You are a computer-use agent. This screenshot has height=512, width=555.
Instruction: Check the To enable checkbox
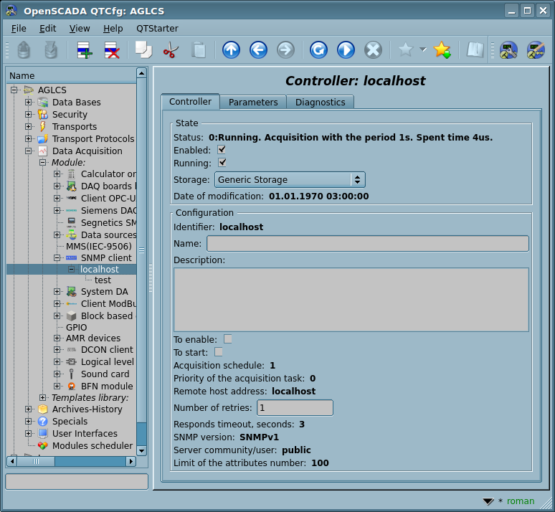click(x=228, y=339)
